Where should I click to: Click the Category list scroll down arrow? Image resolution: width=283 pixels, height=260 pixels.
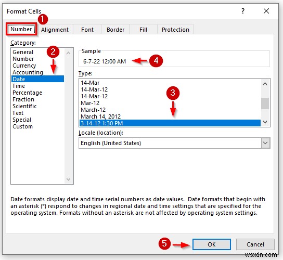68,179
